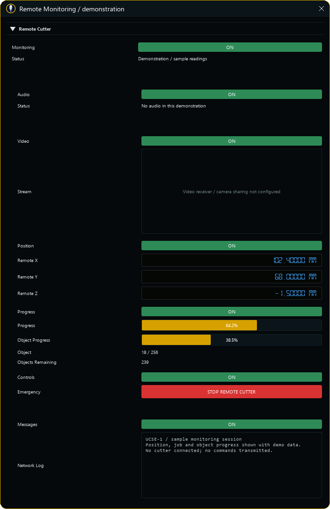Click the 'Objects Remaining' label

pyautogui.click(x=37, y=362)
